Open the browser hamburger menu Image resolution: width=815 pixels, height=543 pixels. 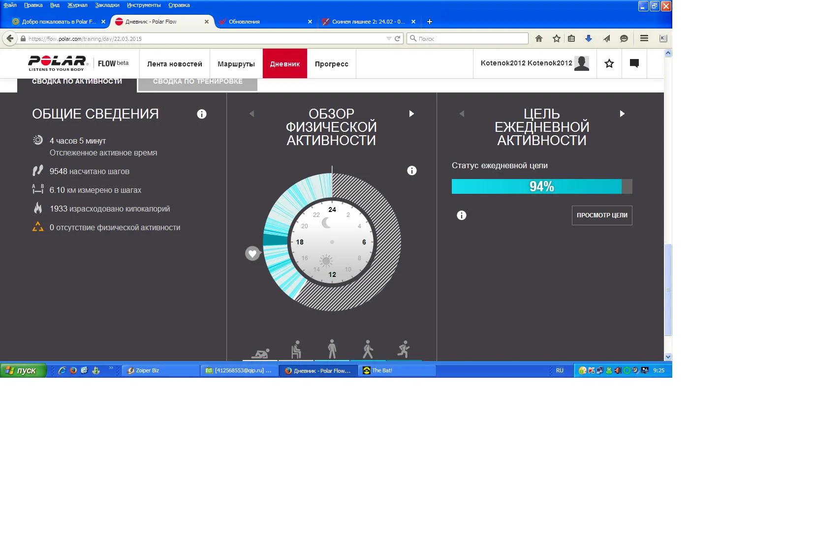(x=644, y=38)
